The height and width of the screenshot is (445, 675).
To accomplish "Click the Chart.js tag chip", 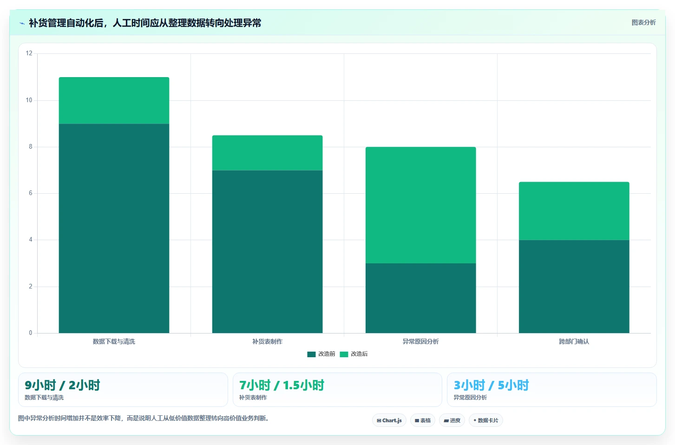I will (389, 420).
